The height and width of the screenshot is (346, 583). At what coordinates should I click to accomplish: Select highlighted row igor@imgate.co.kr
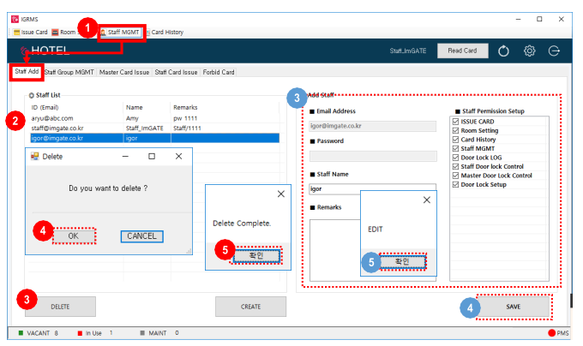[x=154, y=138]
